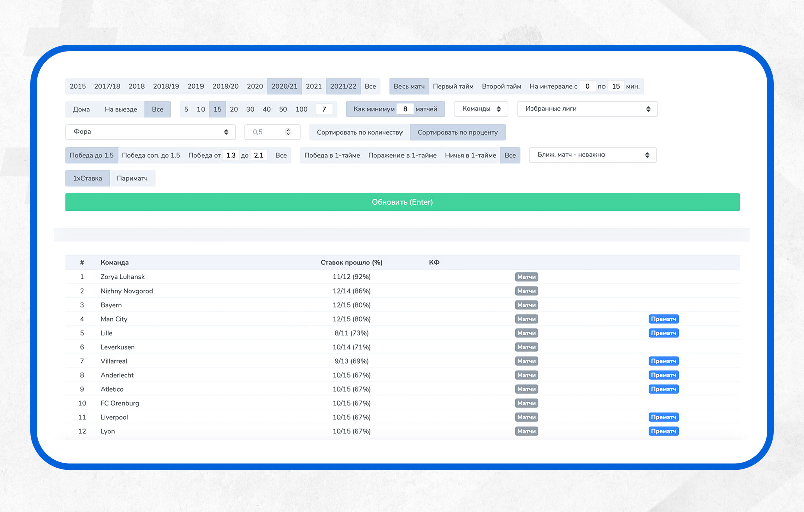Screen dimensions: 804x512
Task: Select the Париматч bookmaker
Action: tap(132, 178)
